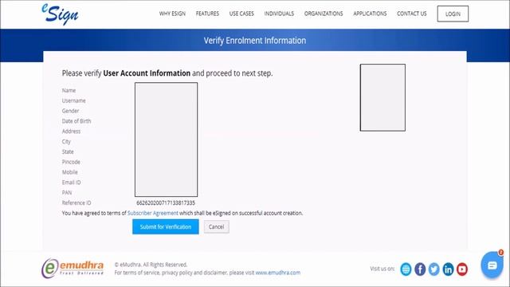Click the PAN field label
Viewport: 510px width, 287px height.
coord(67,193)
